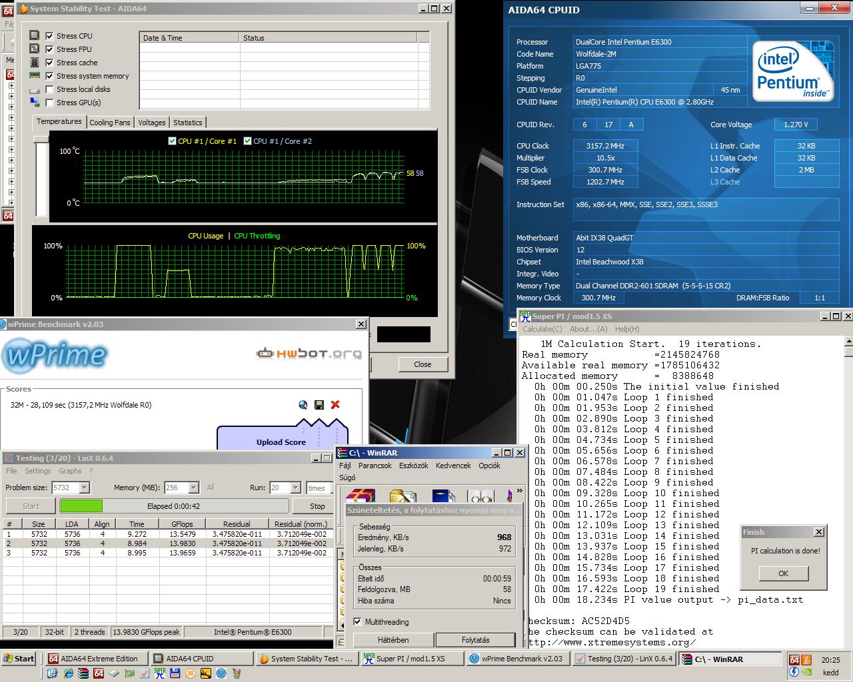The width and height of the screenshot is (853, 682).
Task: Click OK in the Finish dialog
Action: [783, 573]
